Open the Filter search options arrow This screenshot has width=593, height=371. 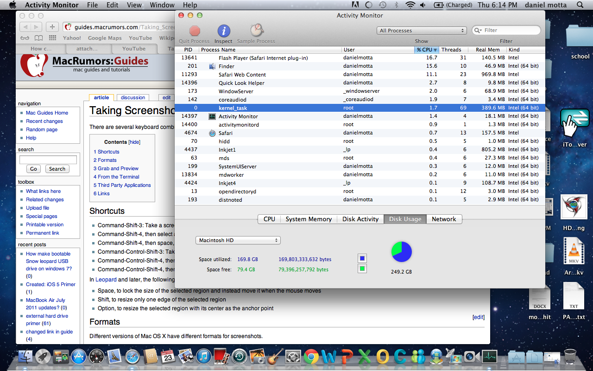(479, 30)
